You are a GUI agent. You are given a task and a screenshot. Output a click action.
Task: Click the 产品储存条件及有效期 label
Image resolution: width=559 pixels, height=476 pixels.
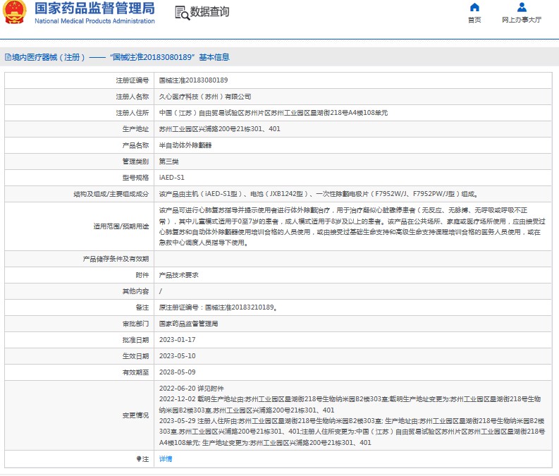point(116,259)
